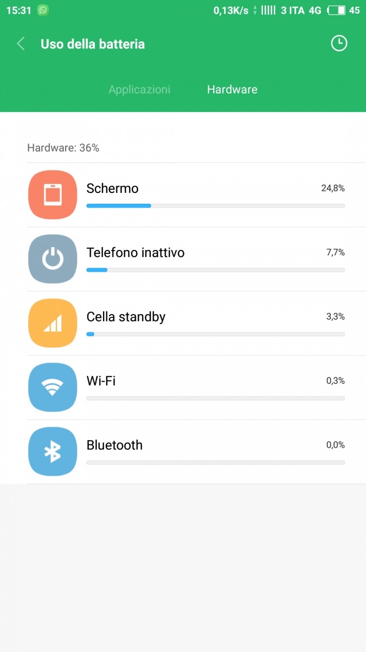Tap the Schermo 24,8% percentage value
Screen dimensions: 366x652
click(333, 189)
